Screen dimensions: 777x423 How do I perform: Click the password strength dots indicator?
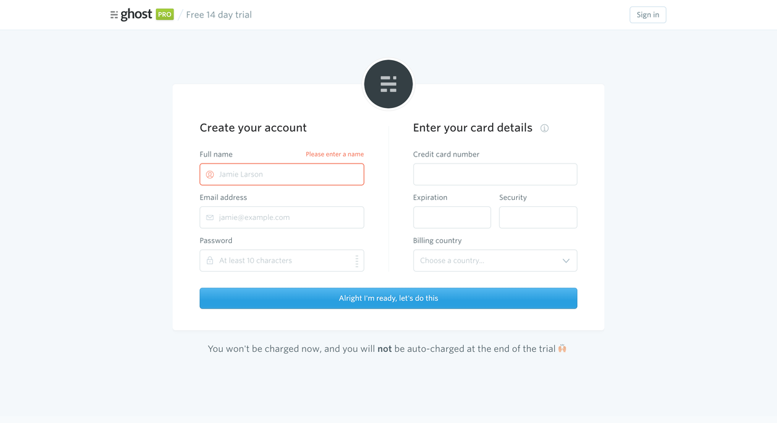coord(357,261)
